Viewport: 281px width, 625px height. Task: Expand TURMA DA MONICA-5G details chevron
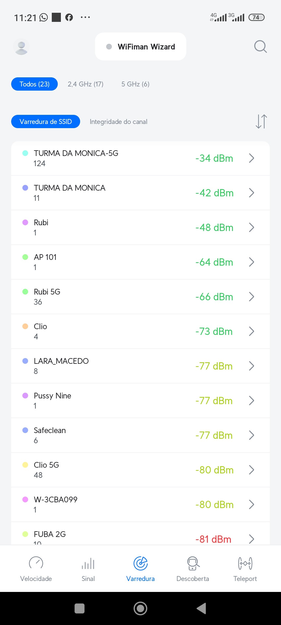coord(251,158)
